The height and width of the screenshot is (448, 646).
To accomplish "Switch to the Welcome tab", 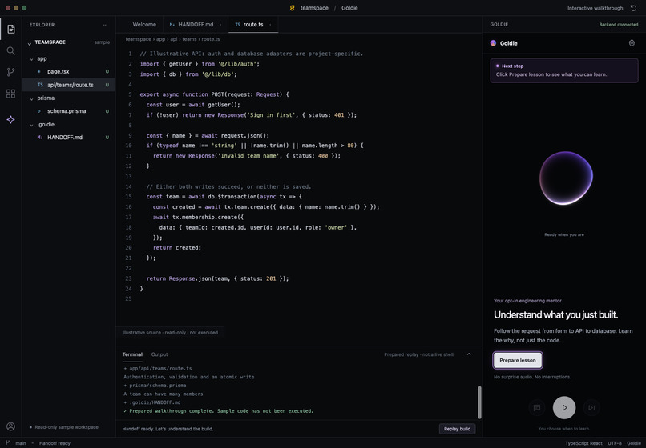I will coord(144,25).
